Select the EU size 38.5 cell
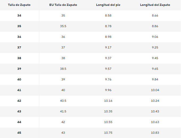 (x=63, y=69)
